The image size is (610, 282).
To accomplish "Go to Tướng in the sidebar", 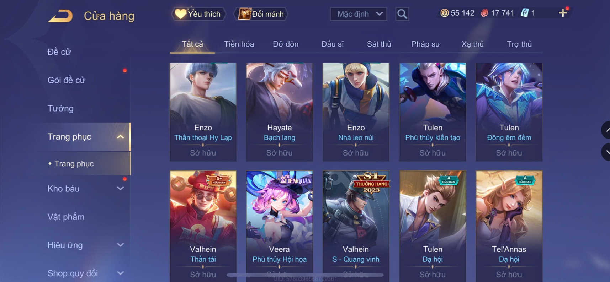I will (60, 108).
